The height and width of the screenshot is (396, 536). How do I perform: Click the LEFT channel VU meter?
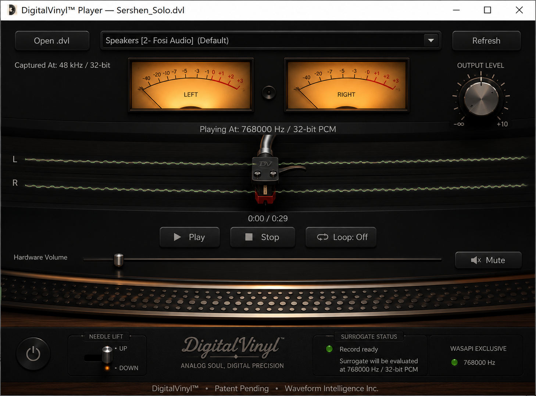tap(191, 85)
